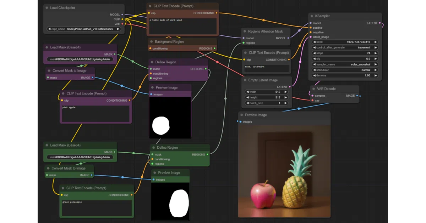Click the purple node's round mask preview thumbnail
The height and width of the screenshot is (223, 426).
(170, 118)
